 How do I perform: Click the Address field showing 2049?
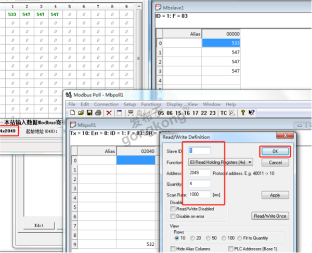pyautogui.click(x=199, y=172)
